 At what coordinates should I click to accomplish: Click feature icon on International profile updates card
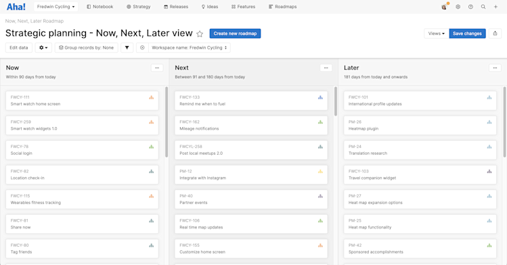pos(489,97)
